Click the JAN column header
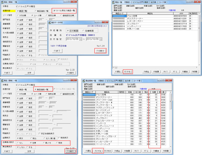 [x=182, y=13]
